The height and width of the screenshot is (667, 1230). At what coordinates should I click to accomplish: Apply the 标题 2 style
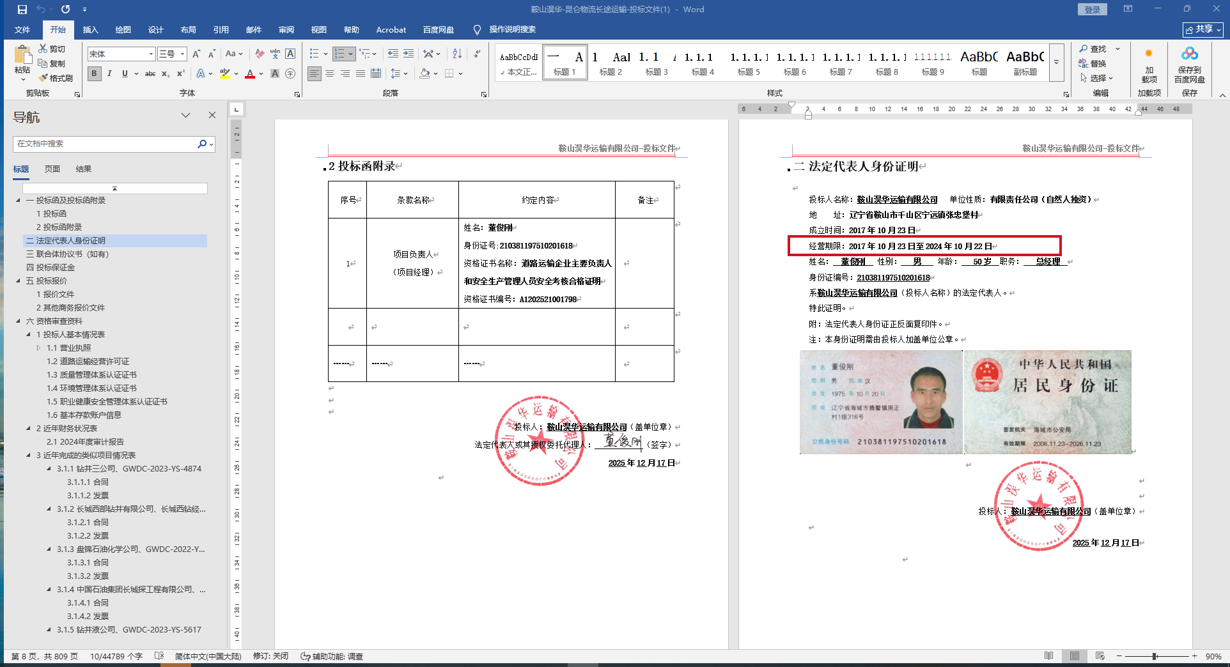point(611,62)
